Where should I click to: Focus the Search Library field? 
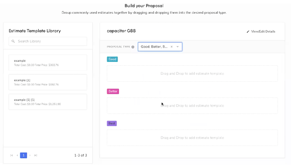tap(48, 41)
